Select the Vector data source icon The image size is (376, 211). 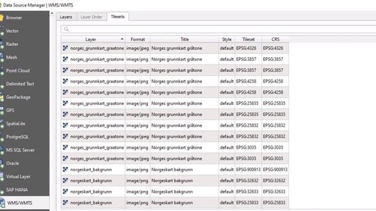pyautogui.click(x=2, y=31)
